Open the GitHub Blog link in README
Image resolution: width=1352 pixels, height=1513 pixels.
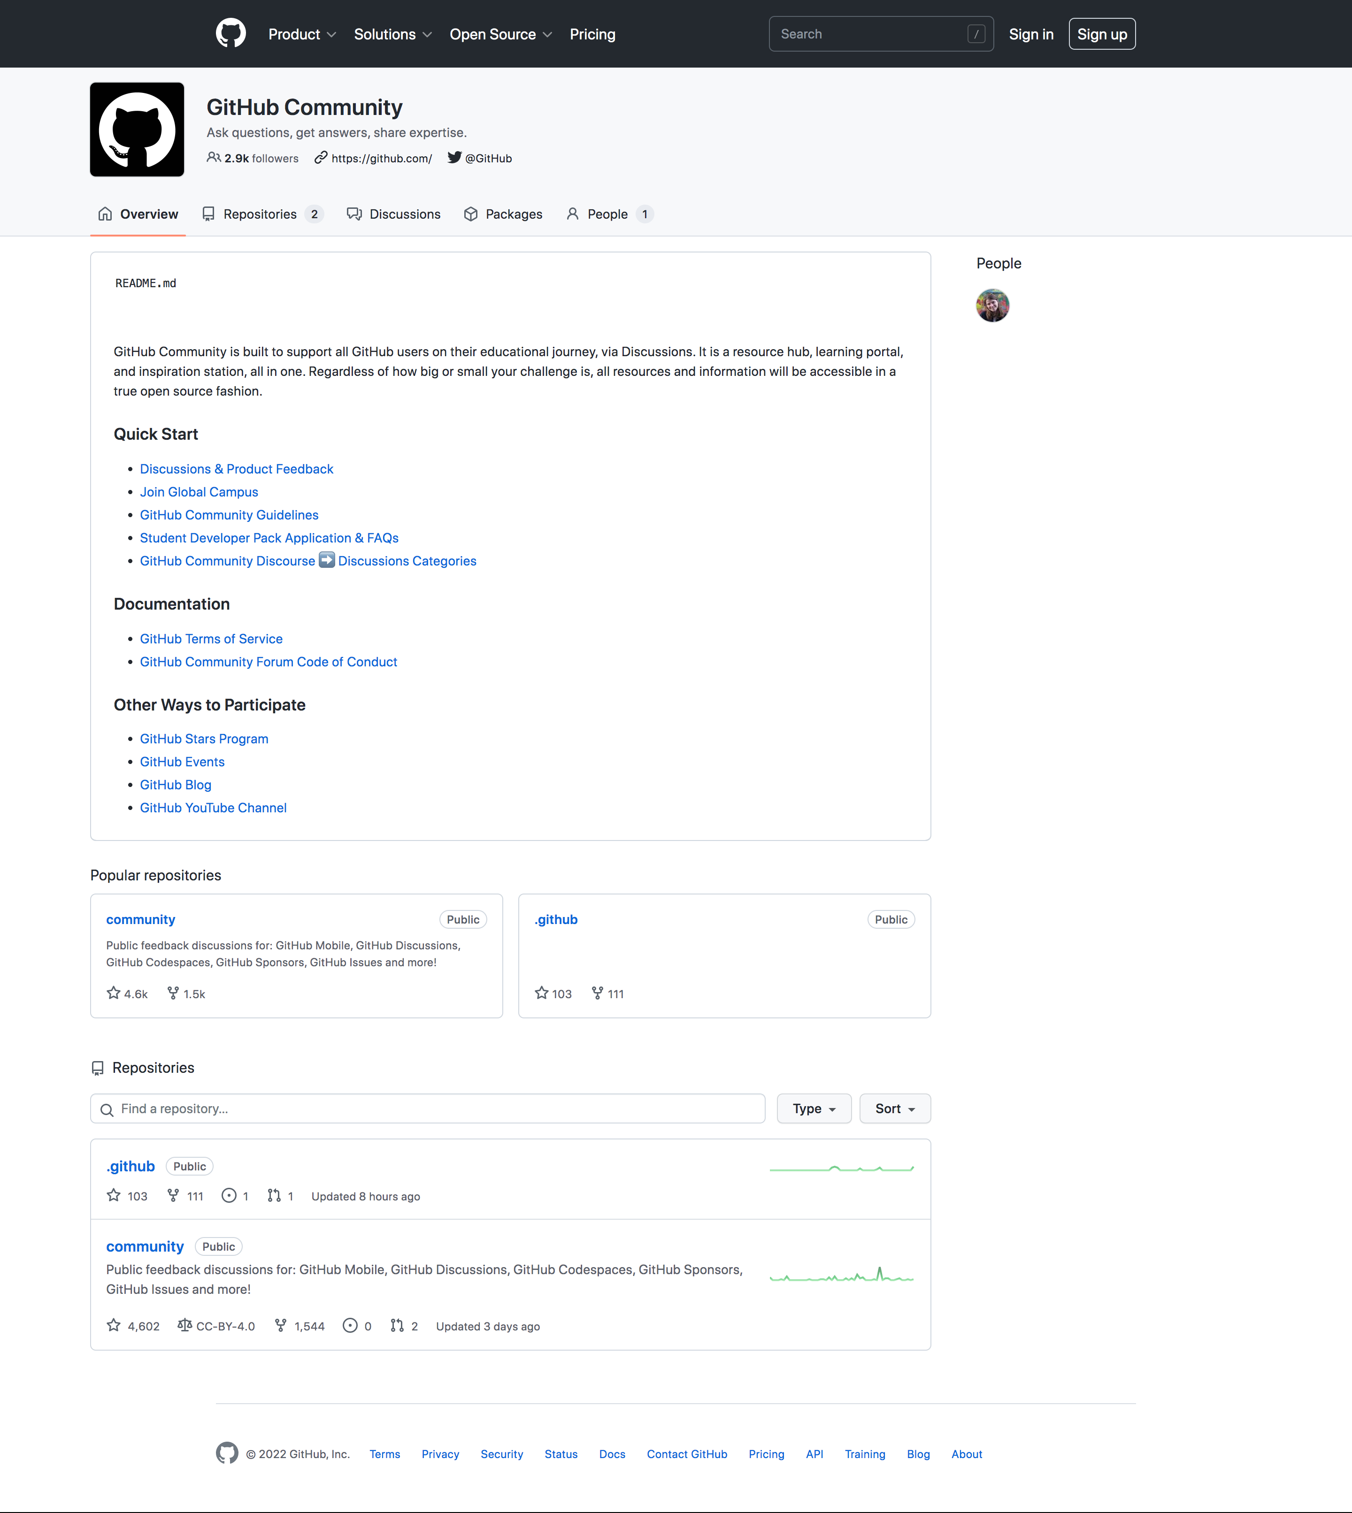[176, 784]
